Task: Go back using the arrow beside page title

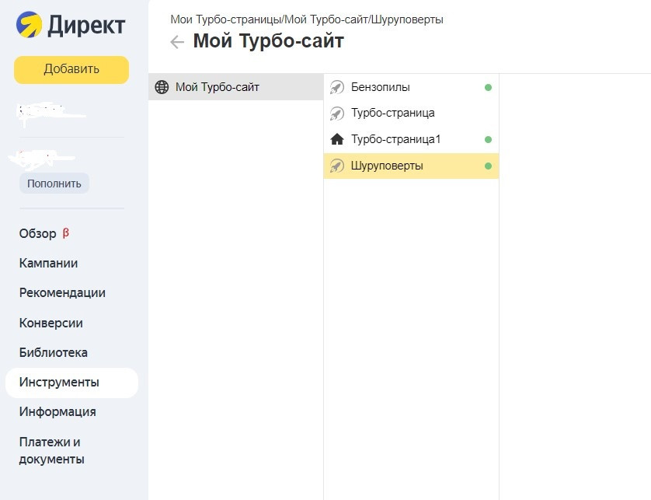Action: (x=177, y=42)
